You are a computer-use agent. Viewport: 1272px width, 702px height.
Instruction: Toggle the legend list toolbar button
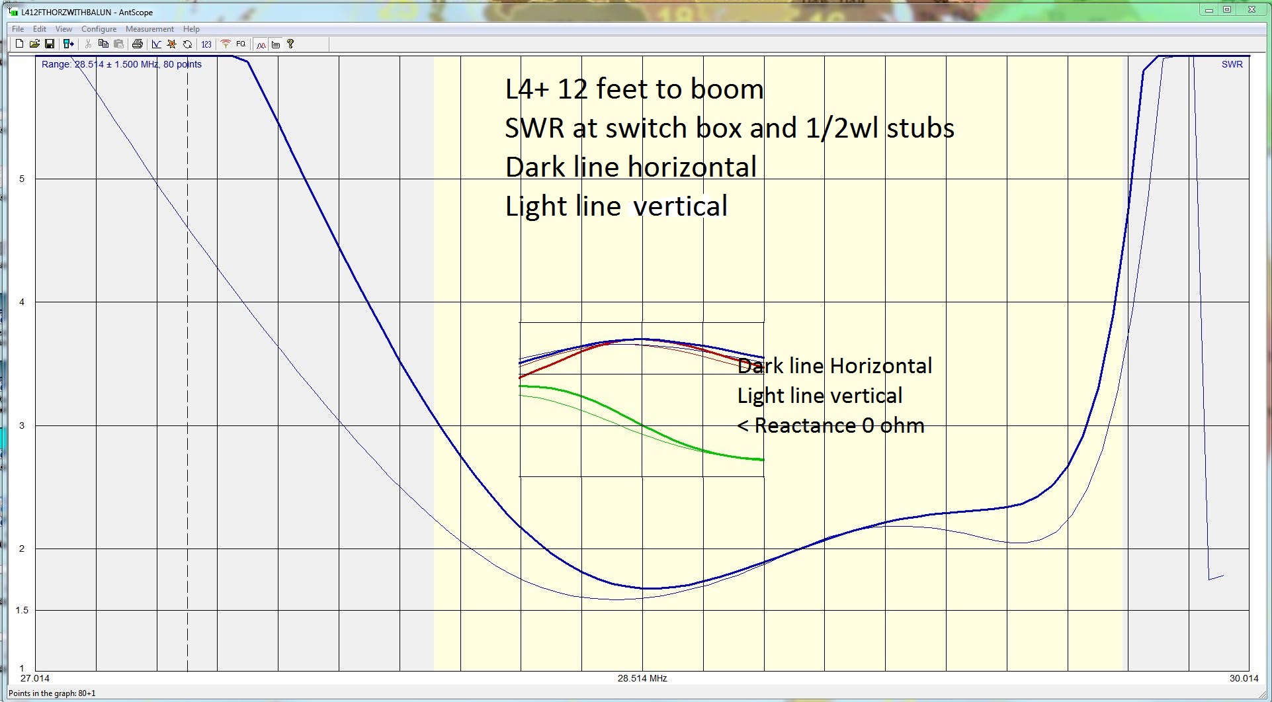click(x=276, y=44)
